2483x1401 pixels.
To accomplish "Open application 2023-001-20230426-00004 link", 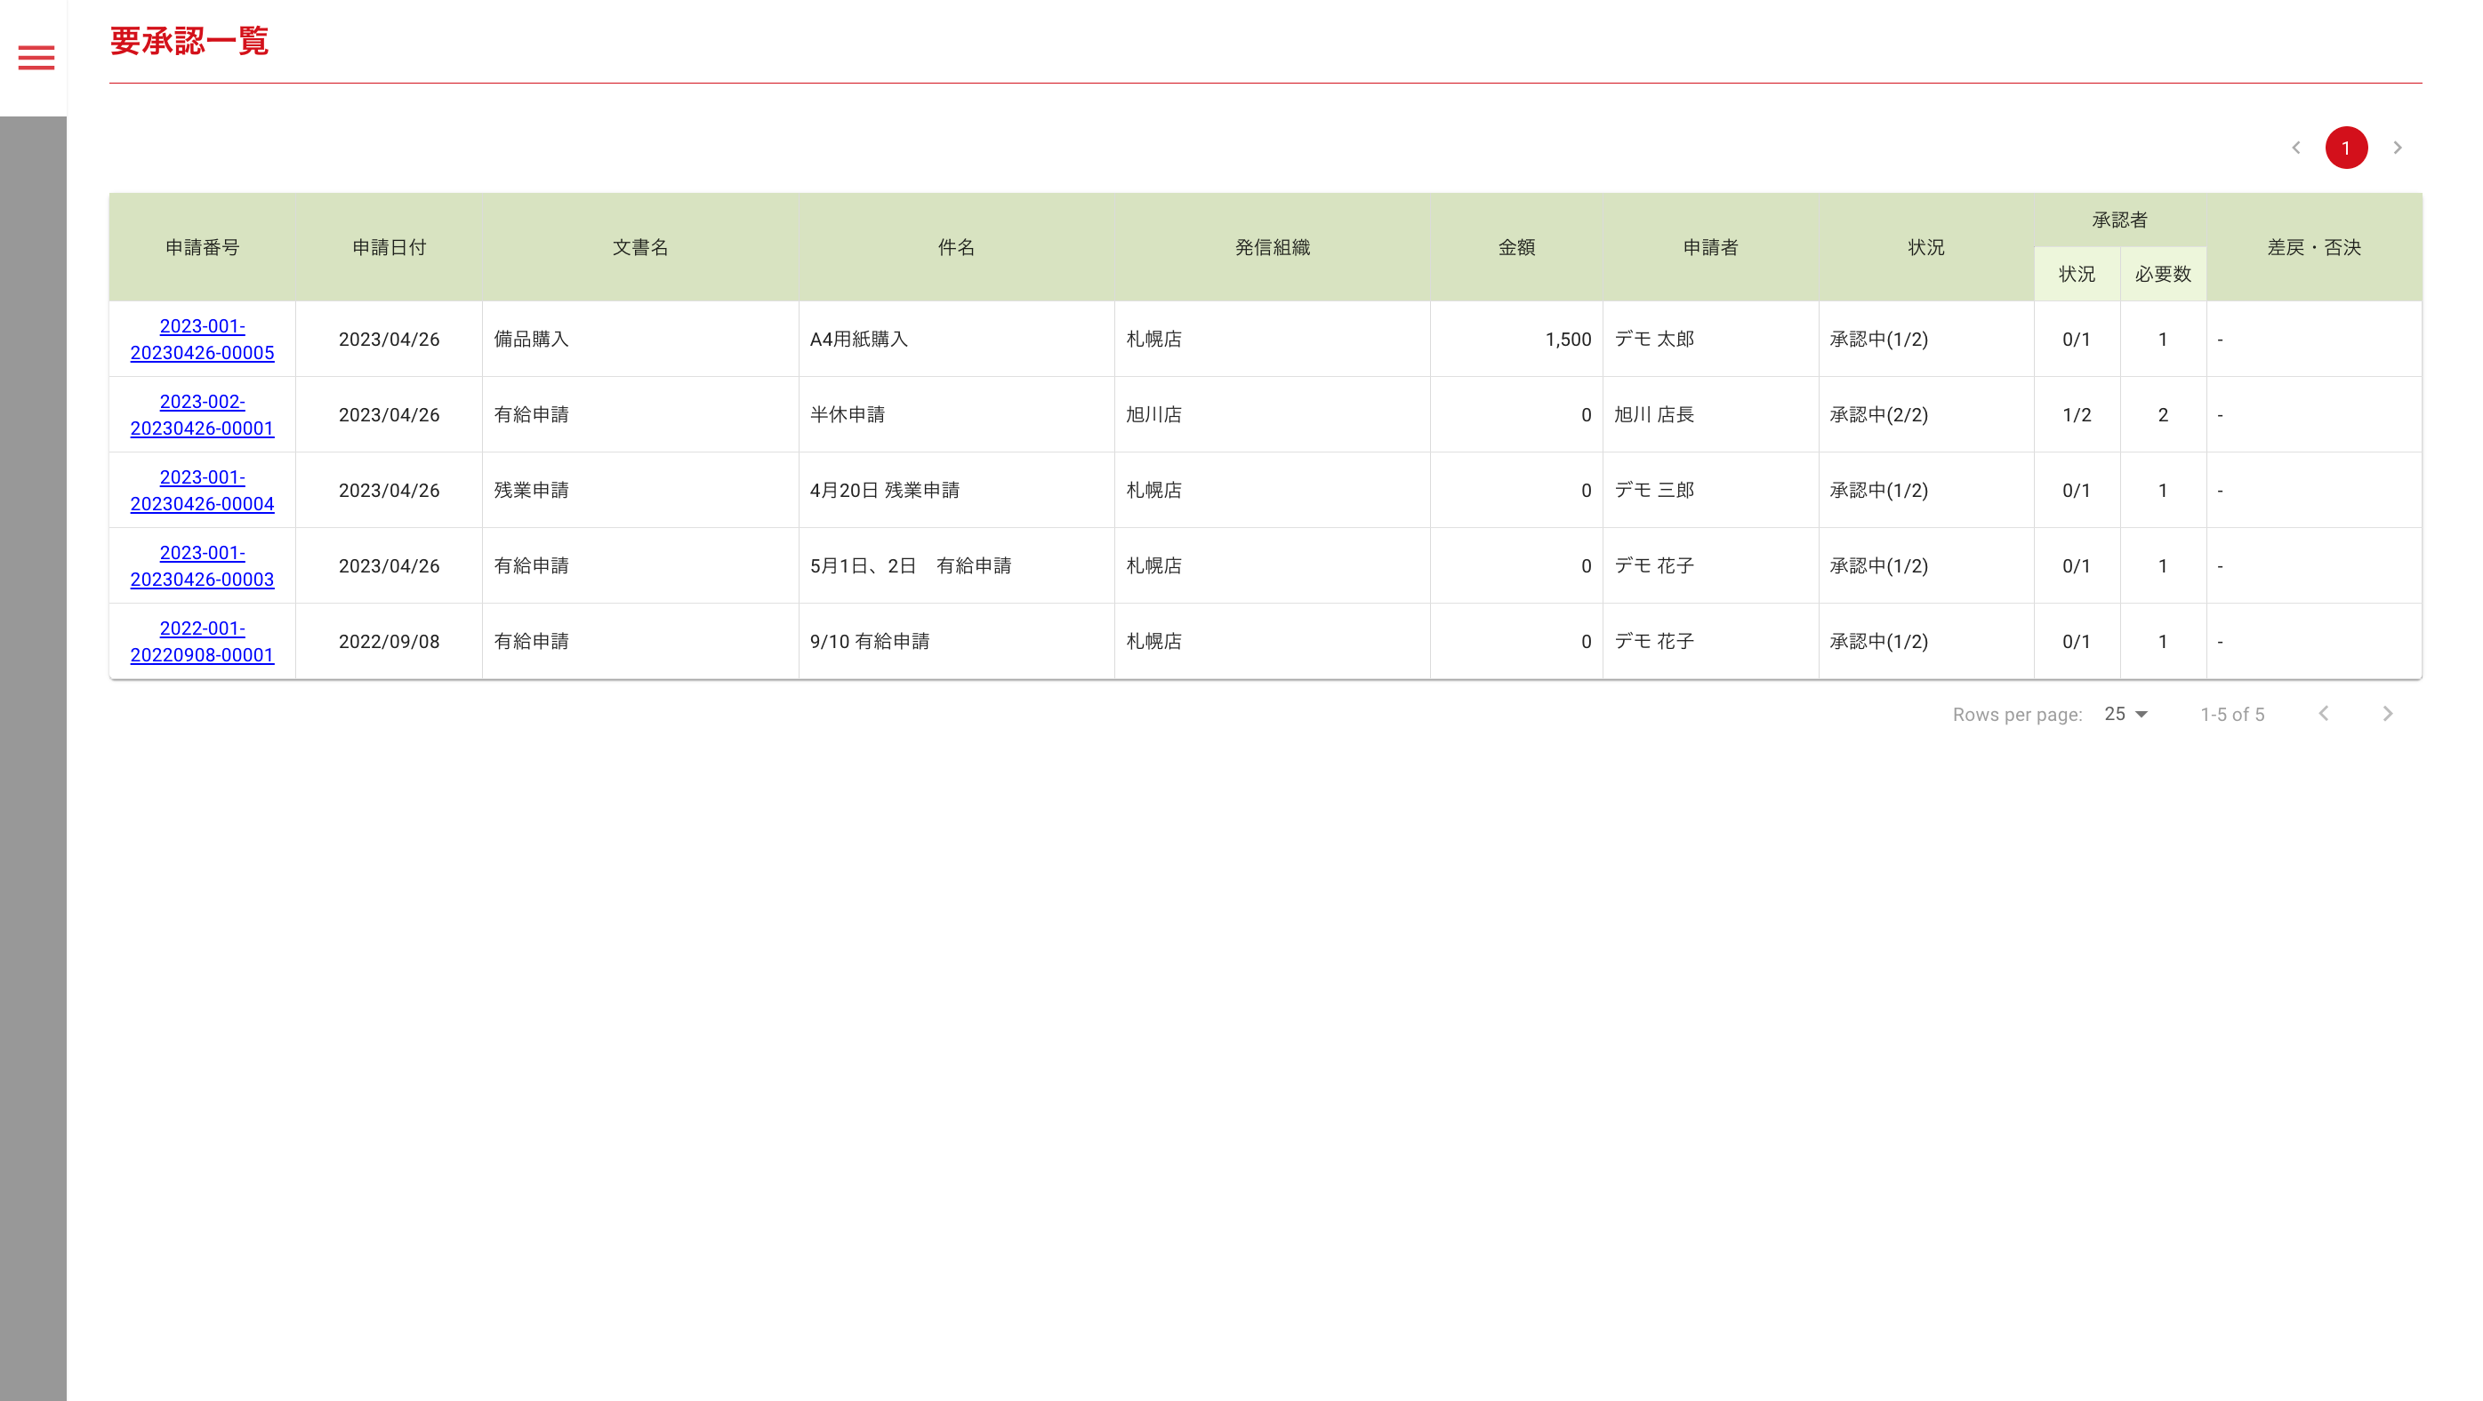I will 202,491.
